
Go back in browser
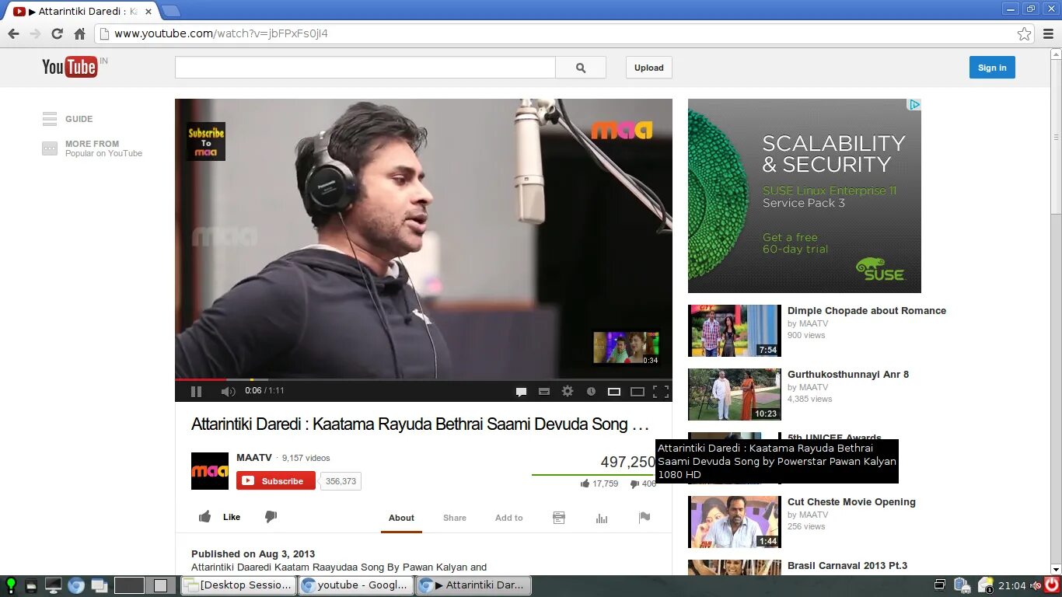click(x=13, y=33)
